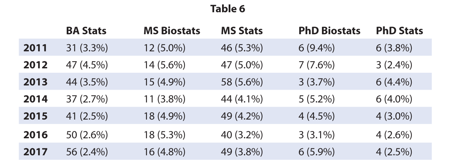The image size is (451, 166).
Task: Click the cell reading 58 (5.6%)
Action: [x=242, y=82]
